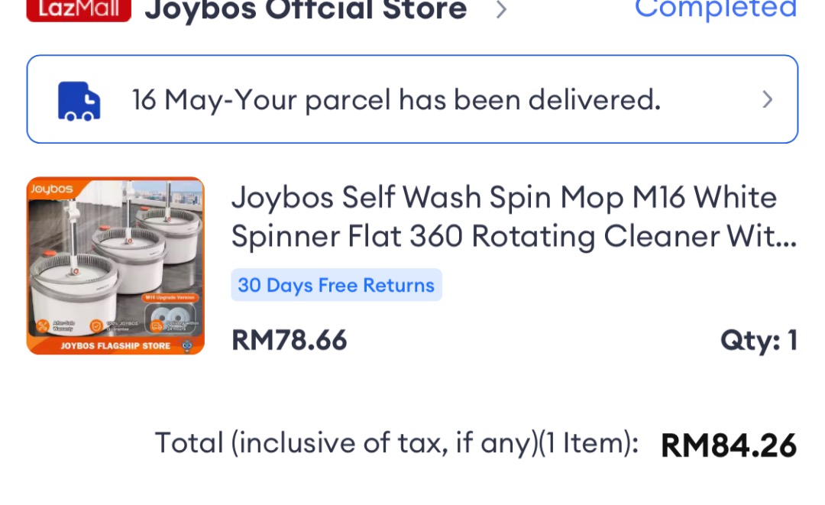Open the Joybos Spin Mop product thumbnail

(x=115, y=264)
